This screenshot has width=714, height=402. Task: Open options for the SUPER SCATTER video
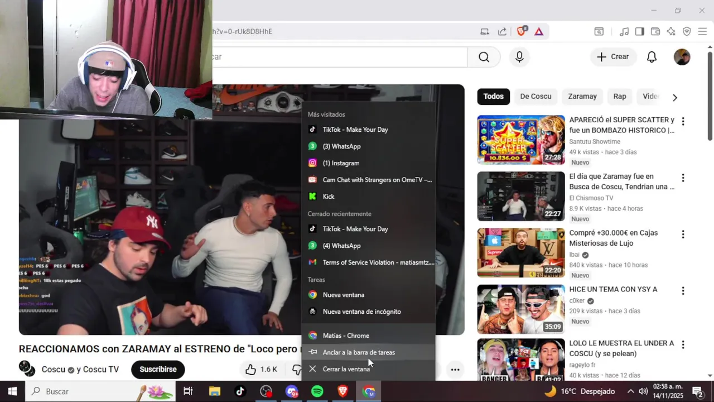(683, 121)
